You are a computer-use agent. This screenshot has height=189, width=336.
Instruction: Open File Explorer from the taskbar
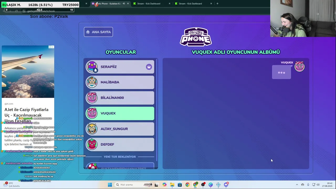172,185
